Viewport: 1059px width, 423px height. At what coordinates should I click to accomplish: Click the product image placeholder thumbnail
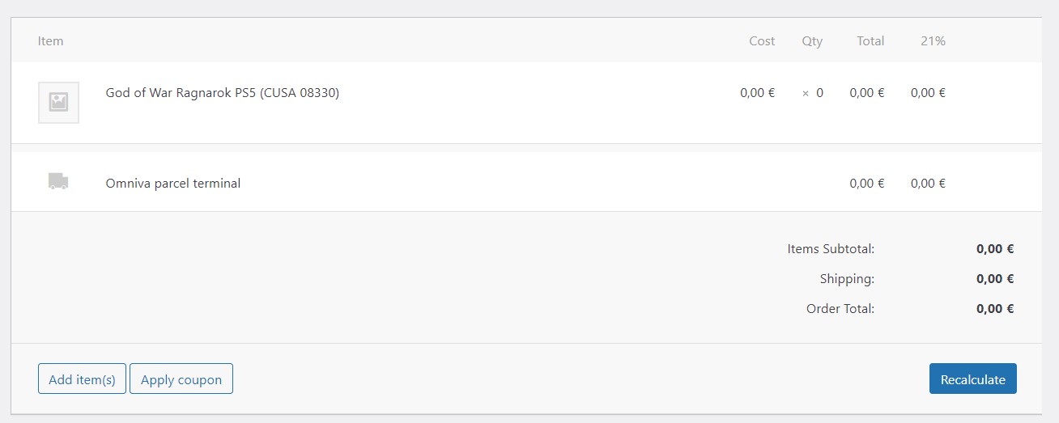coord(58,102)
